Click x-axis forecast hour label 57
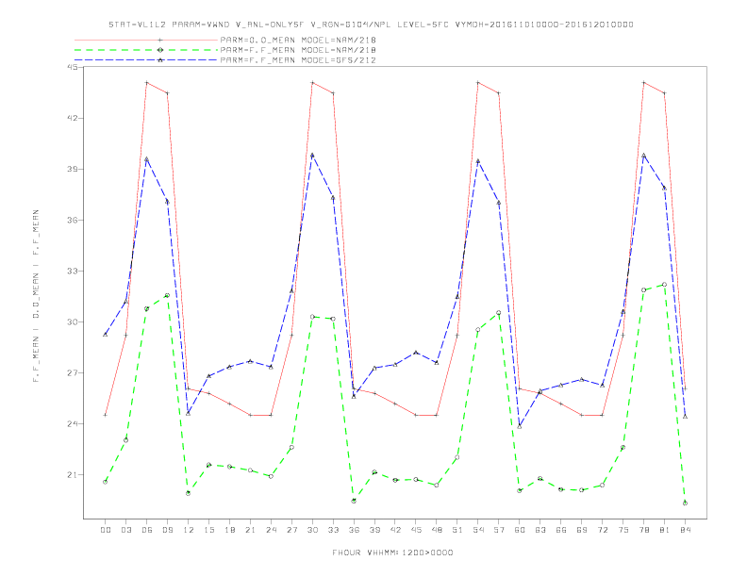This screenshot has width=747, height=577. [499, 530]
